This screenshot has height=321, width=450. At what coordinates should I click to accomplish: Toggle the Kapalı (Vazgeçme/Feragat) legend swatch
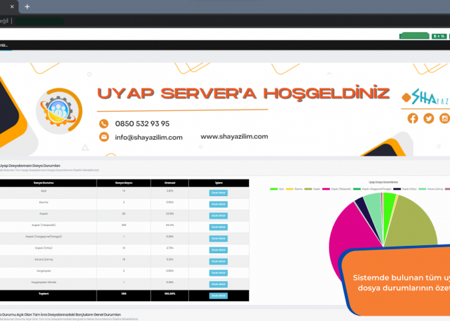pyautogui.click(x=357, y=189)
